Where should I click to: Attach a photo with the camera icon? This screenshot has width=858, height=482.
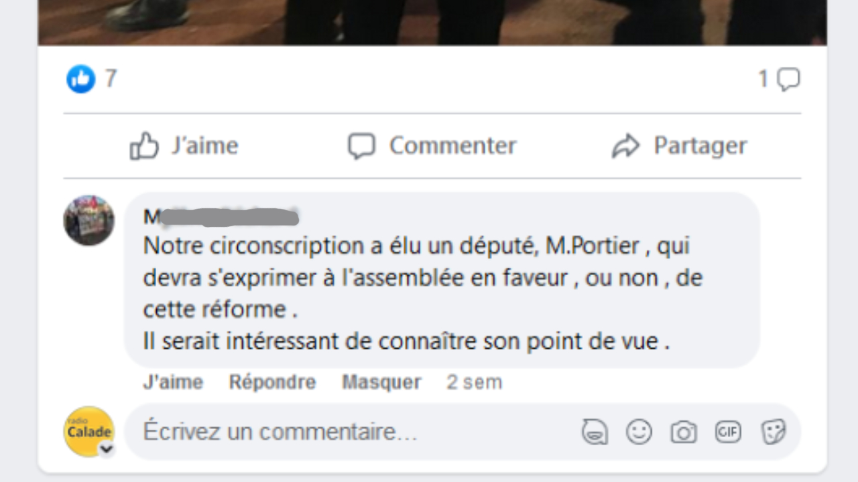(x=684, y=432)
